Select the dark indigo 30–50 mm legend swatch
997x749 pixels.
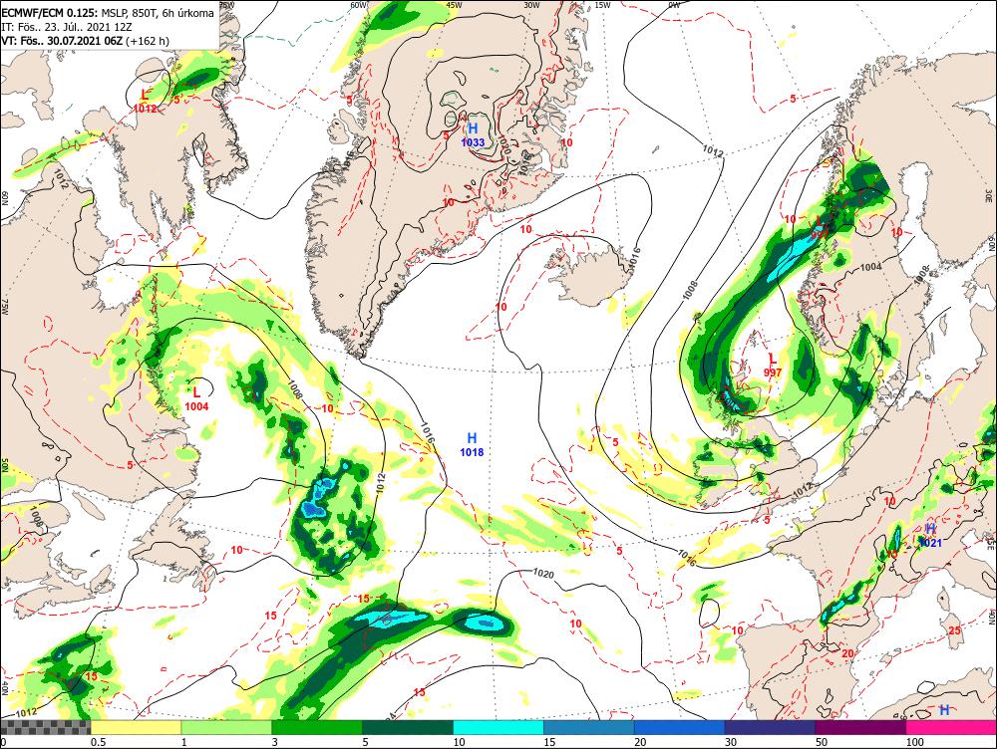coord(770,727)
